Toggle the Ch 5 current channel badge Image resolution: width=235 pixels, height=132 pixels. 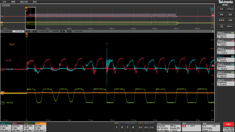pos(41,127)
